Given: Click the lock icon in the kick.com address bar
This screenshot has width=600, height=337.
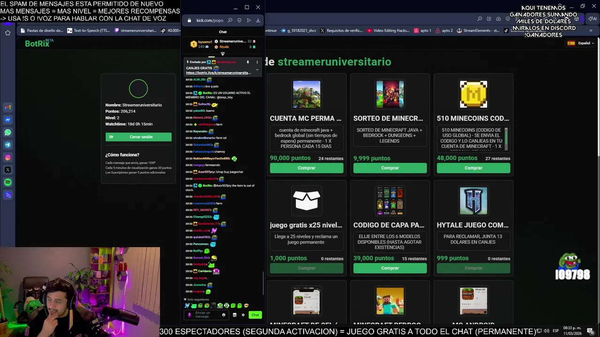Looking at the screenshot, I should pyautogui.click(x=189, y=21).
